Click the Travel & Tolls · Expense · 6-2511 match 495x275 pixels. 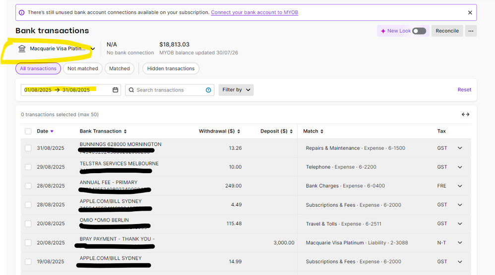pos(343,224)
